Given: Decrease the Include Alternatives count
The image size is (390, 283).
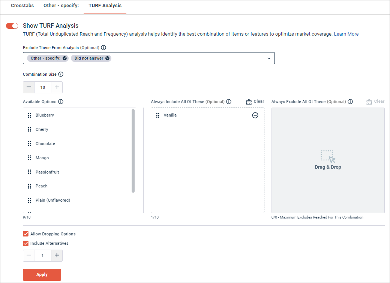Looking at the screenshot, I should [x=29, y=255].
